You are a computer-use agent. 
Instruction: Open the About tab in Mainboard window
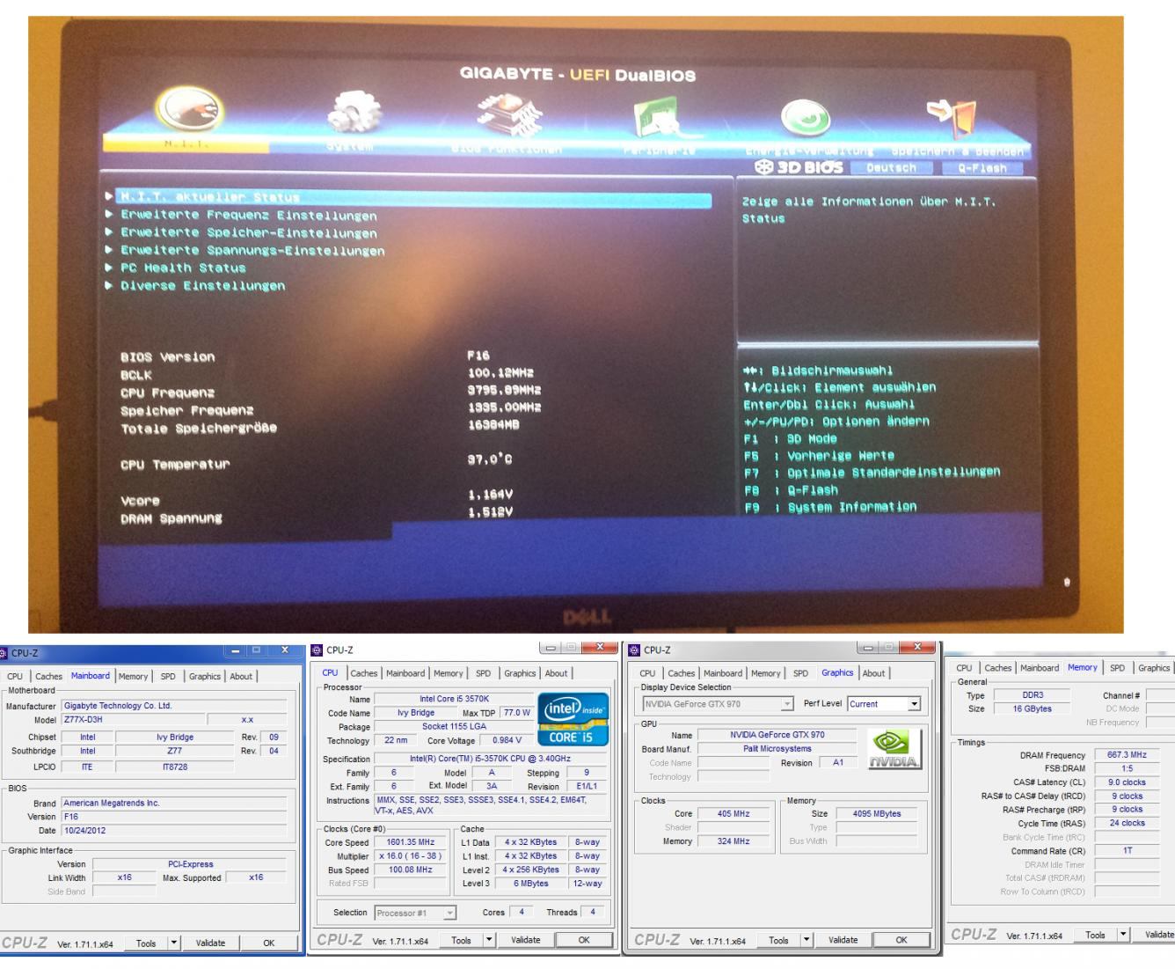(x=241, y=677)
